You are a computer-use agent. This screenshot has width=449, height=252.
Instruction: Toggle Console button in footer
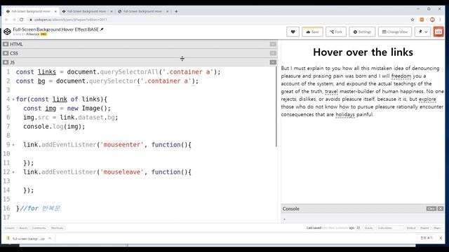point(9,228)
